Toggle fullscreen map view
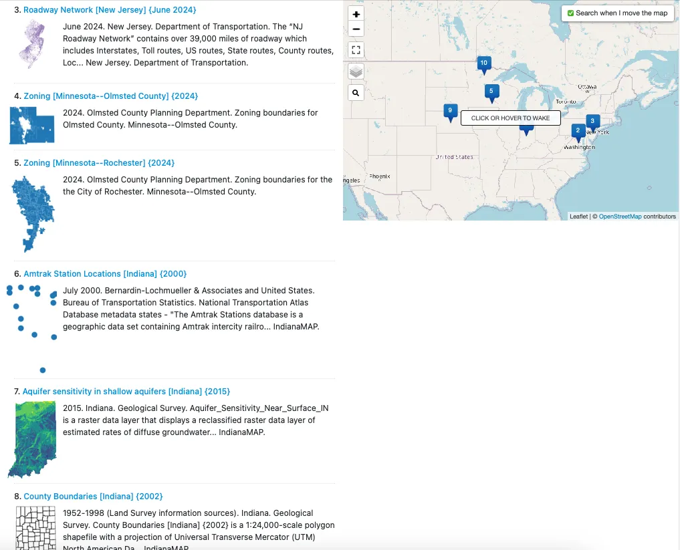The height and width of the screenshot is (550, 680). tap(356, 50)
